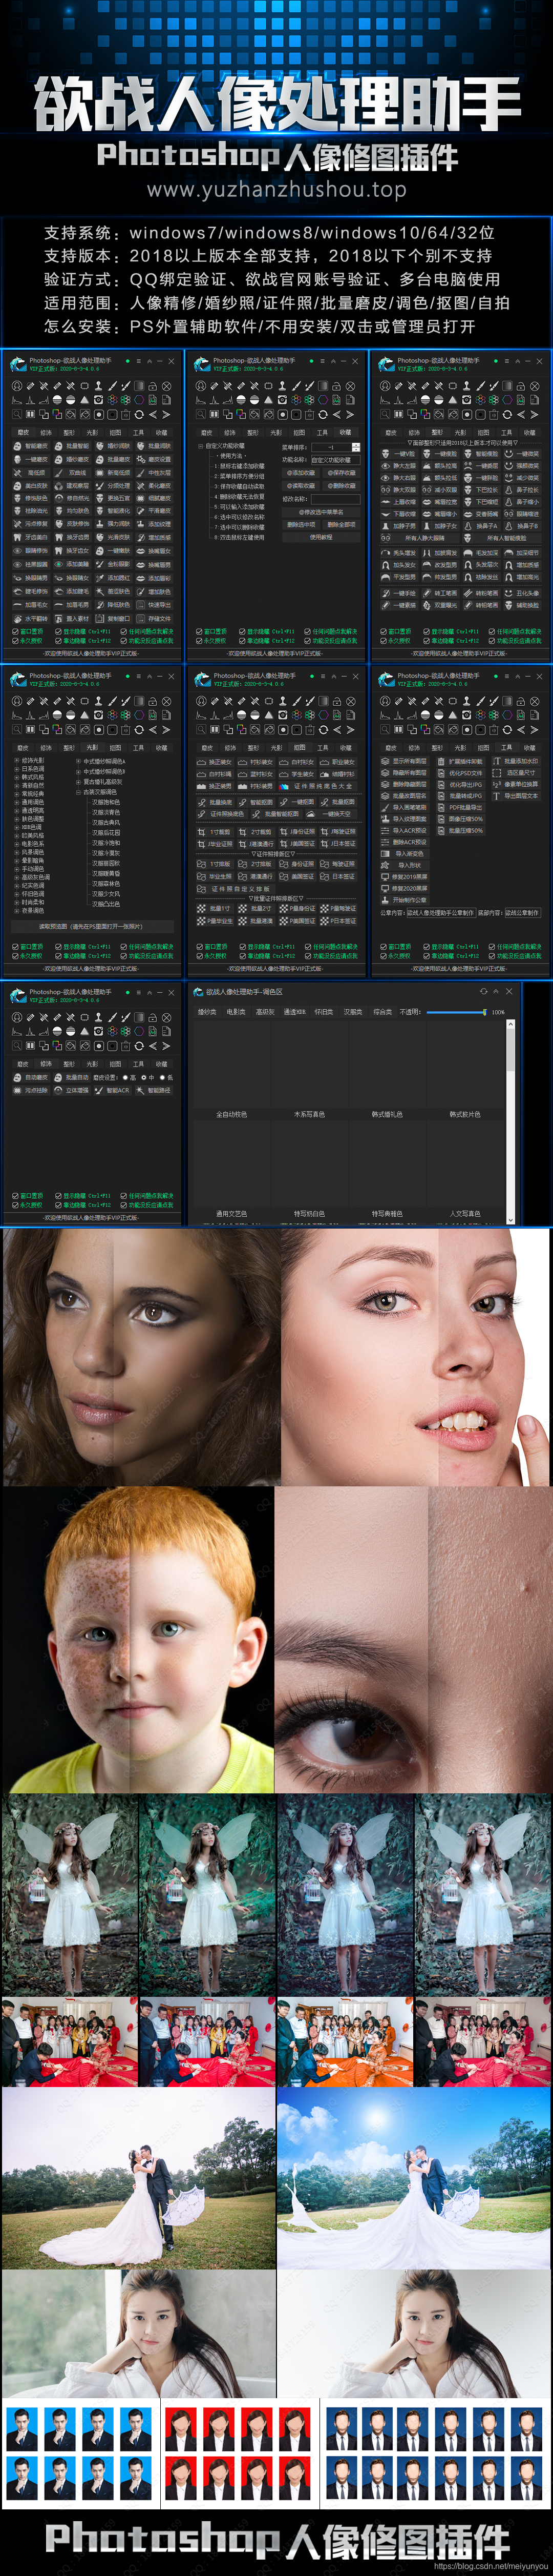Open the 菜单排序 value box

pos(336,448)
